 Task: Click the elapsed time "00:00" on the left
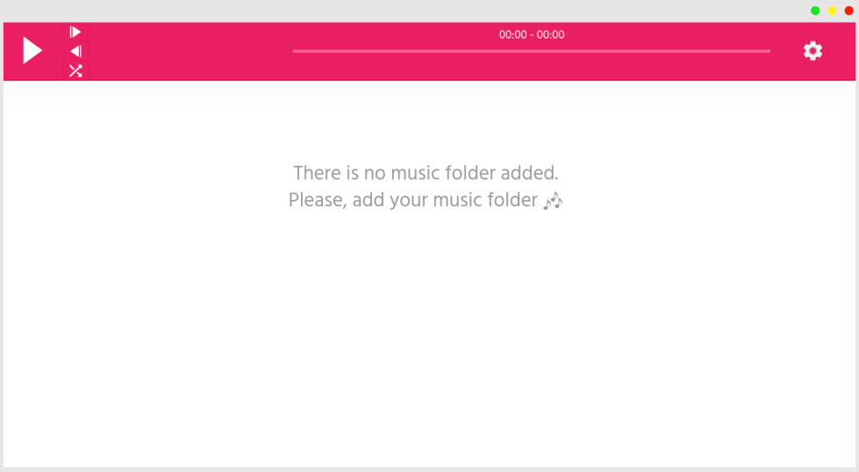[512, 34]
